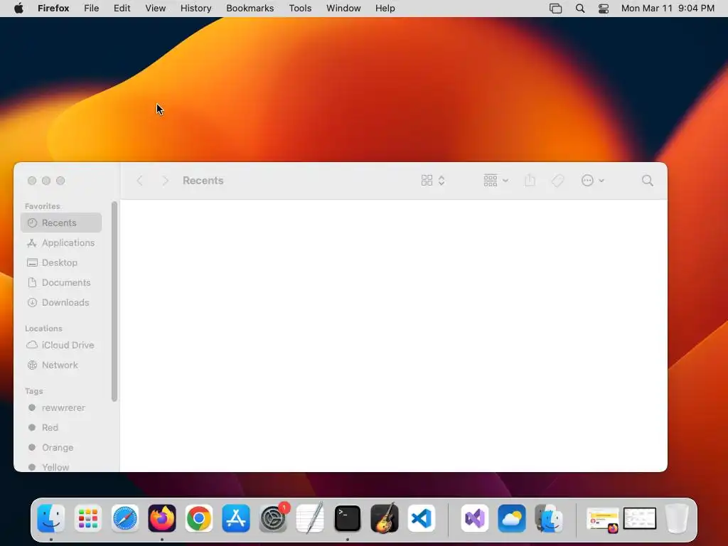The width and height of the screenshot is (728, 546).
Task: Click the Edit Tags icon in toolbar
Action: coord(557,181)
